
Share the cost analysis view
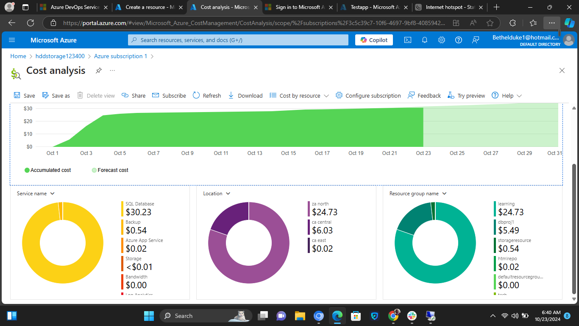click(133, 95)
